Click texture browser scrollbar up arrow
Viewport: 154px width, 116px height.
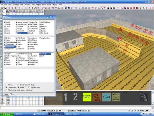point(152,92)
